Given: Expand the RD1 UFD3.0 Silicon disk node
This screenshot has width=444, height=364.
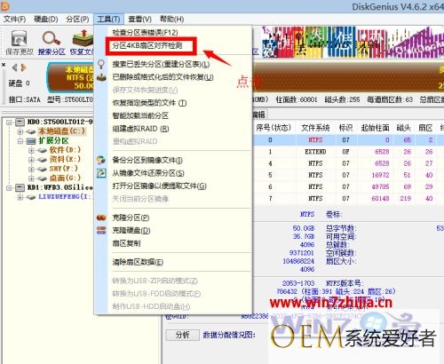Looking at the screenshot, I should tap(10, 187).
